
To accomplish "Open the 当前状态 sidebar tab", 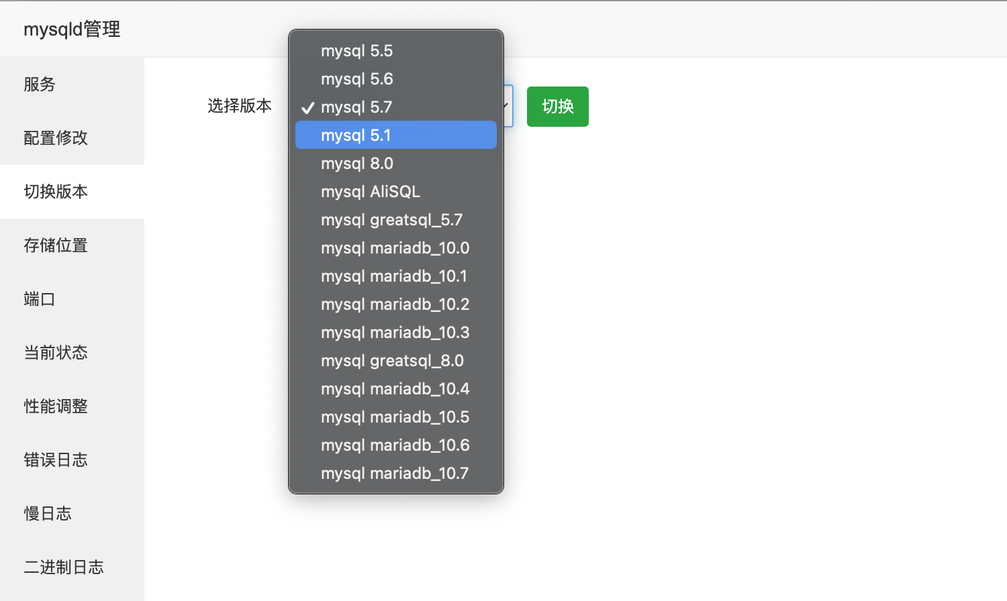I will 72,353.
